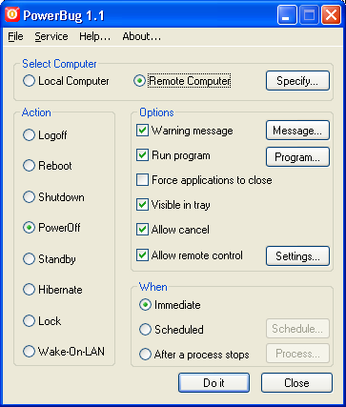
Task: Toggle the Visible in tray checkbox
Action: coord(142,205)
